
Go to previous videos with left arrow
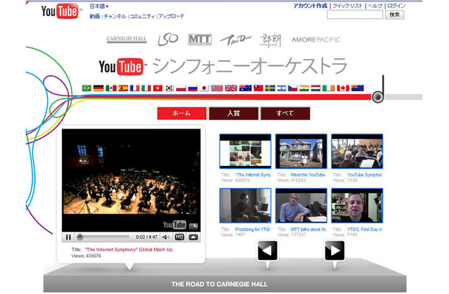click(267, 251)
